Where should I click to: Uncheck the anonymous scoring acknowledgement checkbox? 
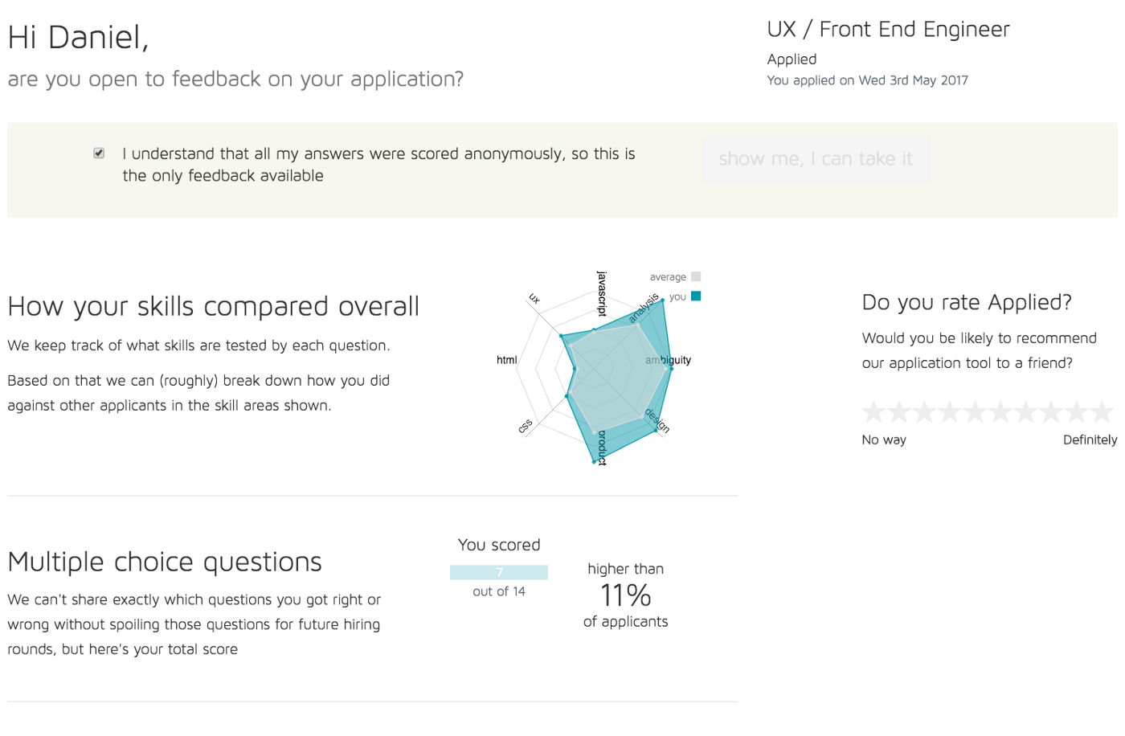click(99, 153)
